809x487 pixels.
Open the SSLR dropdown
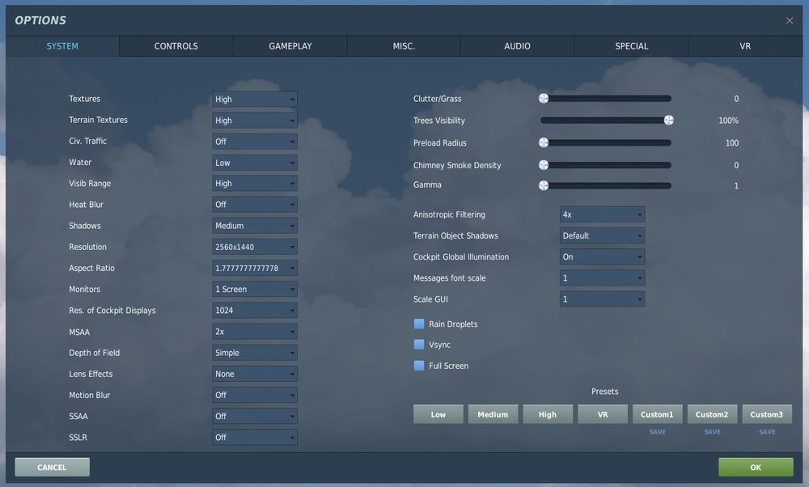pos(254,437)
